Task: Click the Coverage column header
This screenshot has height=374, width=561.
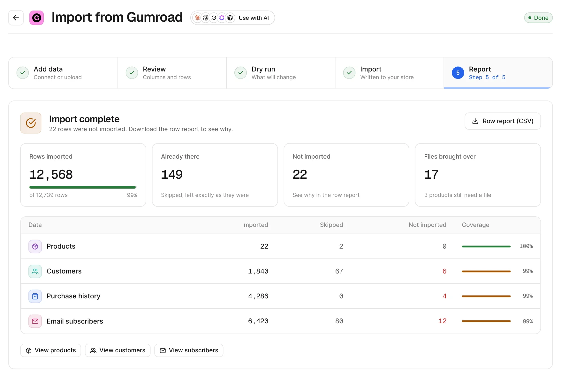Action: point(475,225)
